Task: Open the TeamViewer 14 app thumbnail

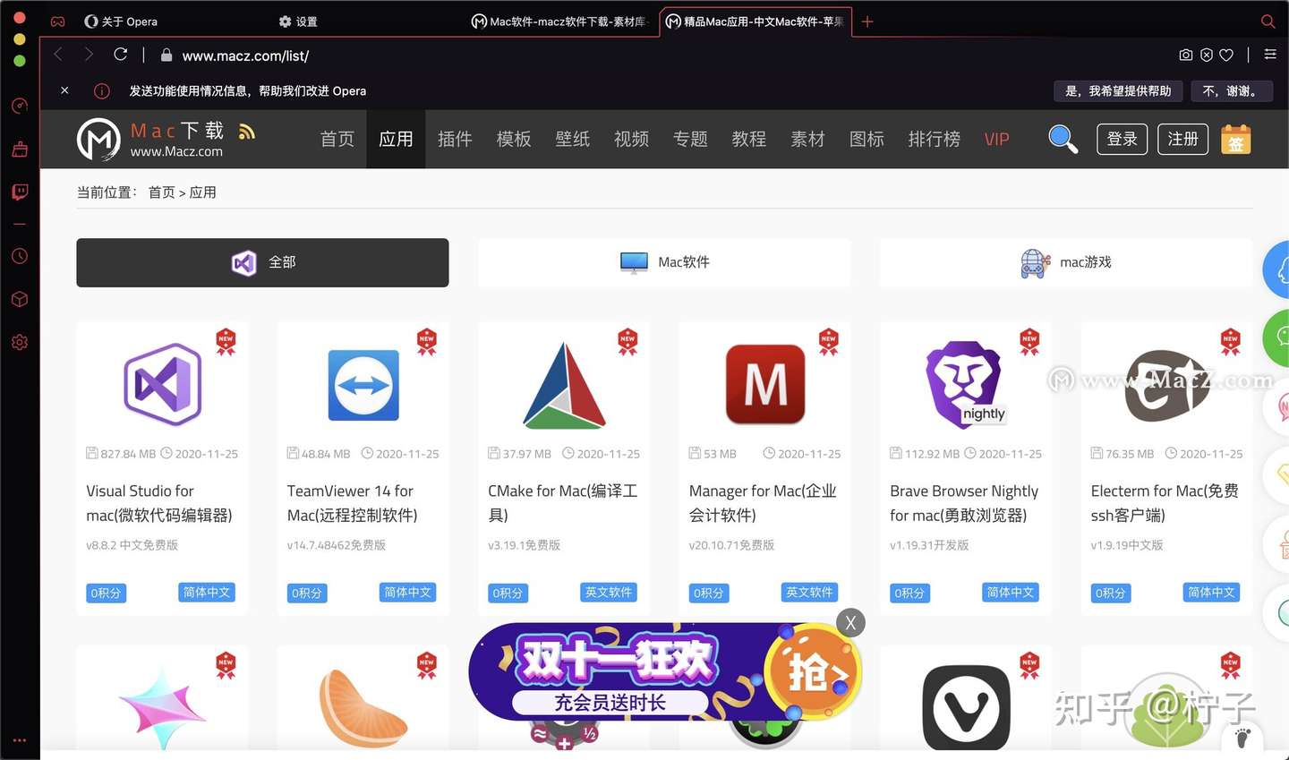Action: click(x=363, y=385)
